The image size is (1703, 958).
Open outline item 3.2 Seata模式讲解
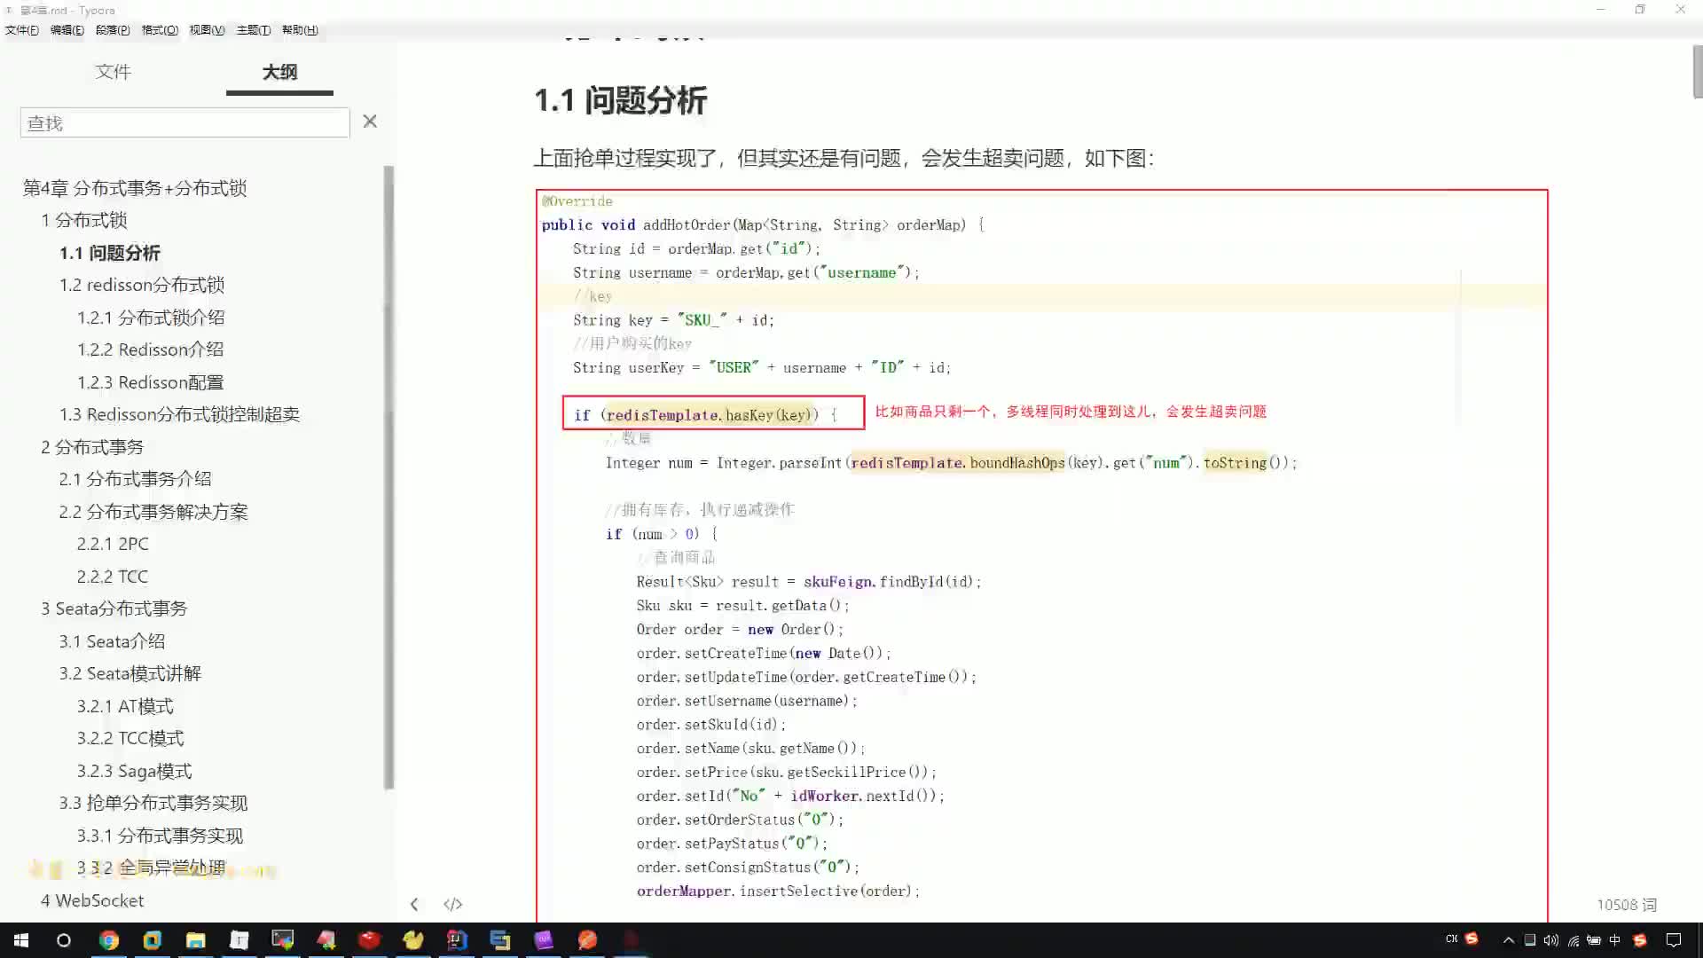pyautogui.click(x=130, y=673)
